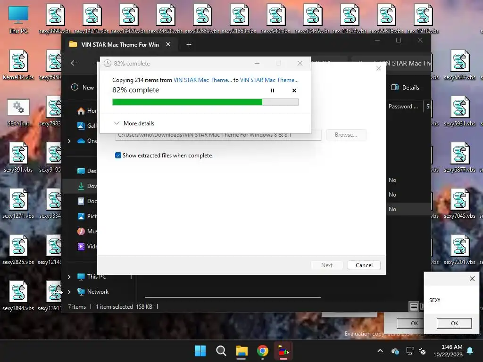Toggle the Details pane in File Explorer

(x=405, y=87)
